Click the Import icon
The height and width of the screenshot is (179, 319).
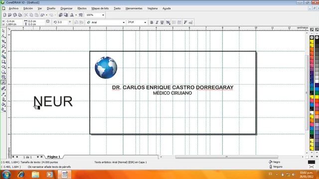61,15
